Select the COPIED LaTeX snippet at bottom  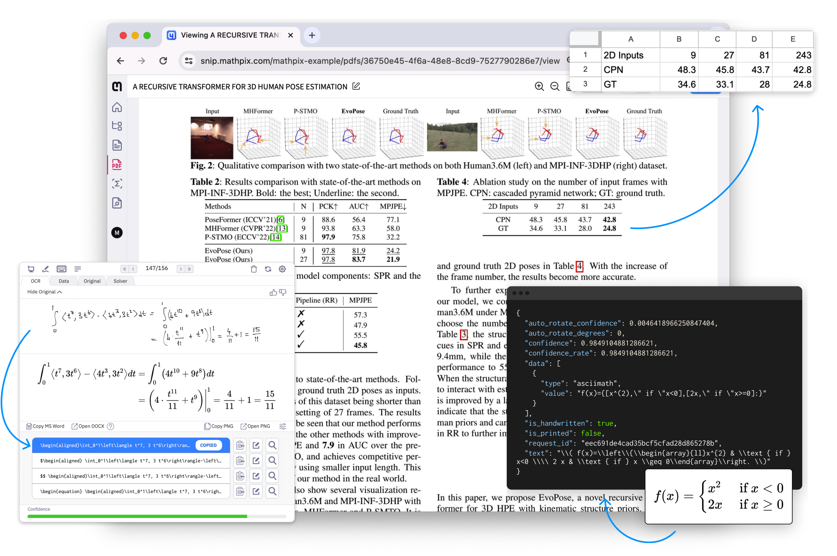[124, 446]
